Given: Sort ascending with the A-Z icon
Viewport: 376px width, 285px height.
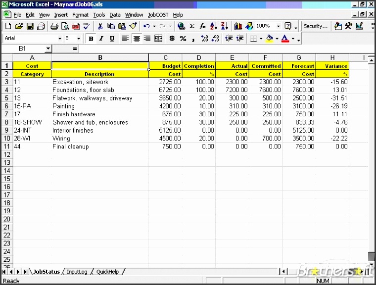Looking at the screenshot, I should 213,26.
